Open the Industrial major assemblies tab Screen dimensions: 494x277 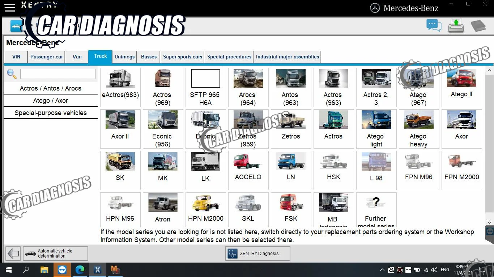click(288, 57)
